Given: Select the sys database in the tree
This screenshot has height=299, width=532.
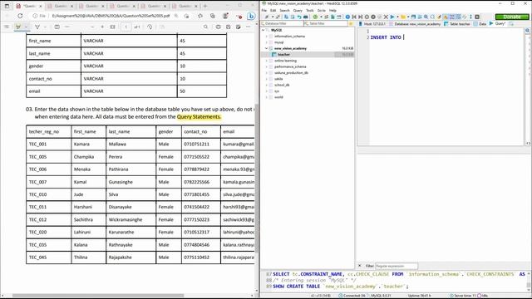Looking at the screenshot, I should pos(277,91).
